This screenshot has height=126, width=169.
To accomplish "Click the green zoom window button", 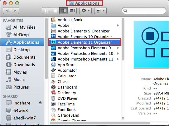I will tap(17, 3).
